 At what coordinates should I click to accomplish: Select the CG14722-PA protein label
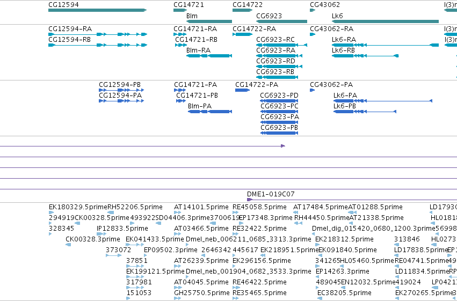(257, 85)
